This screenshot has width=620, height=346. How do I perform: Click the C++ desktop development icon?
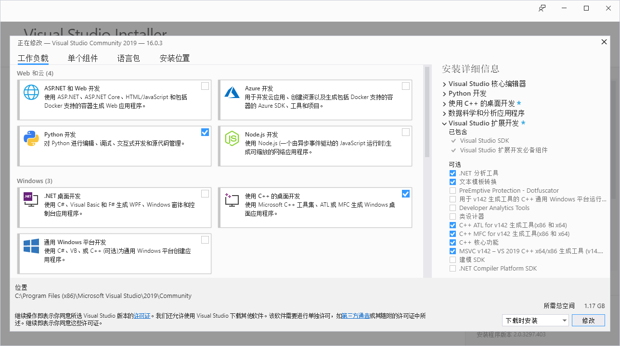click(232, 200)
